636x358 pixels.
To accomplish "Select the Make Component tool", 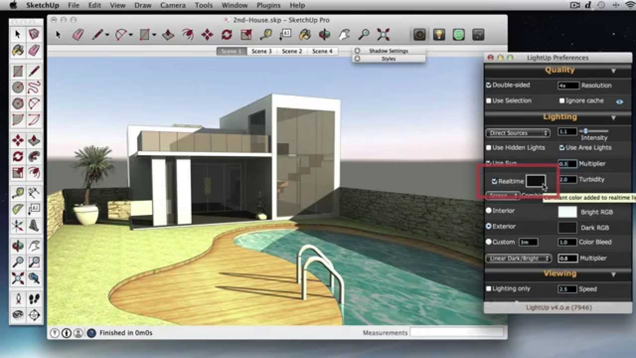I will [x=34, y=34].
